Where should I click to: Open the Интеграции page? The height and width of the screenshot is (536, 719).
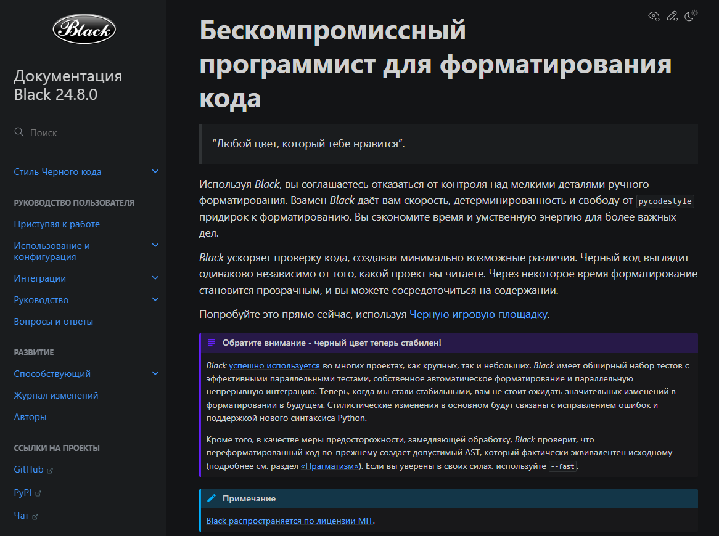(40, 278)
